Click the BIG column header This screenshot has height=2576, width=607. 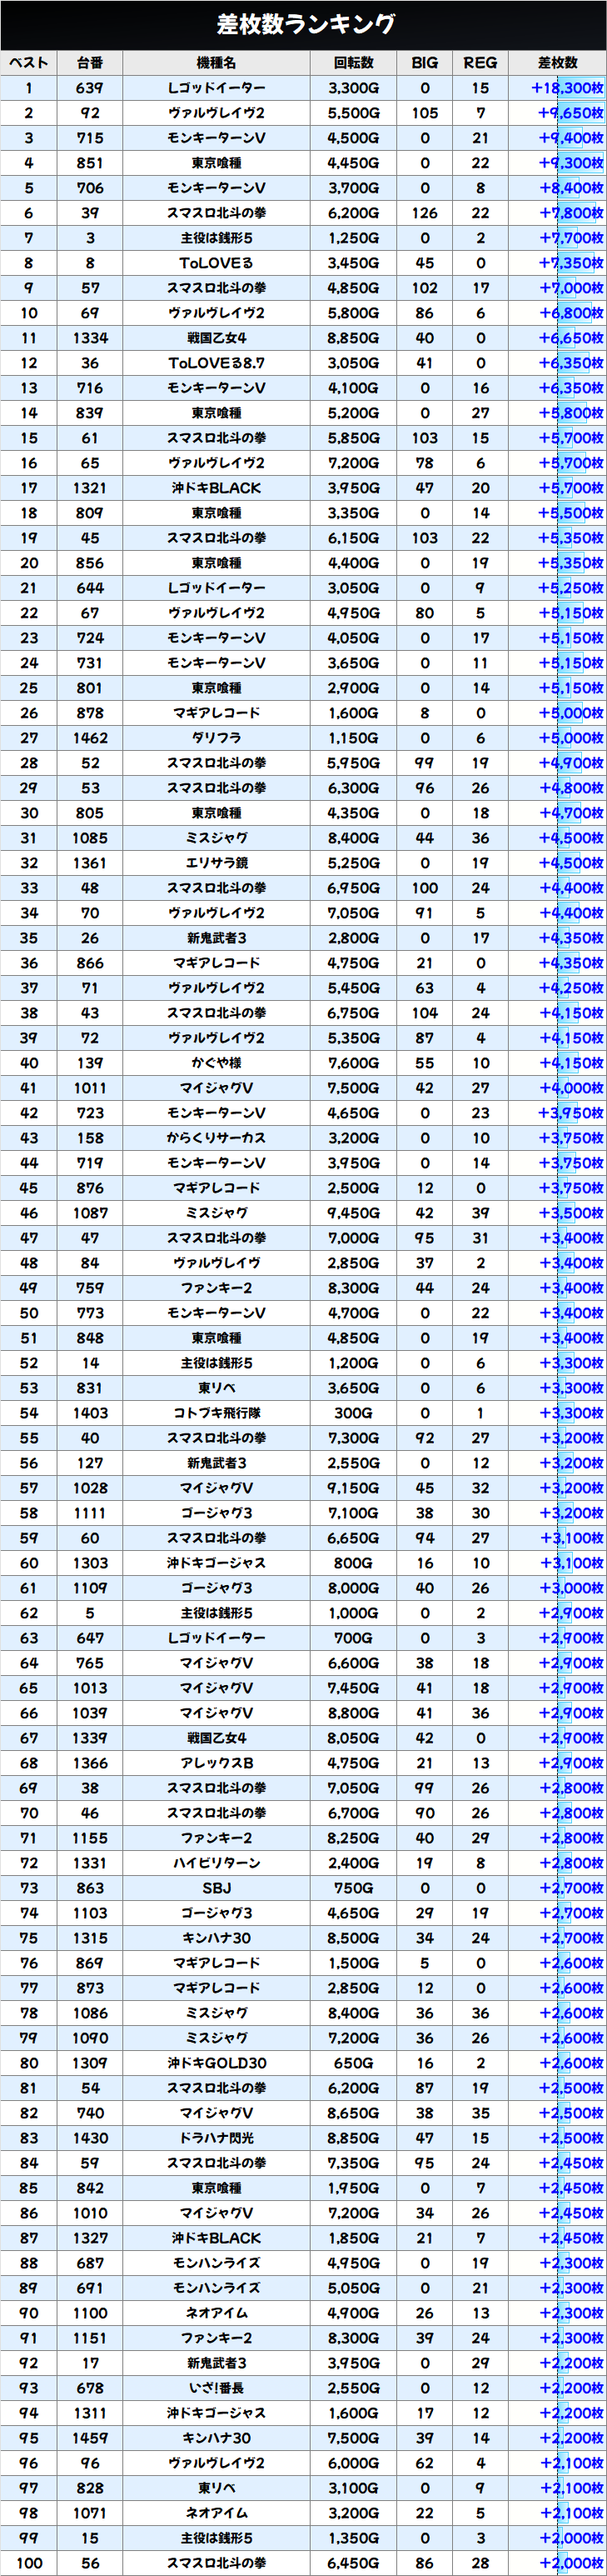[x=425, y=63]
